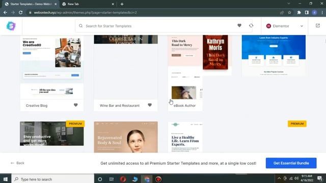Viewport: 326px width, 183px height.
Task: Click the search magnifier icon
Action: click(x=80, y=26)
